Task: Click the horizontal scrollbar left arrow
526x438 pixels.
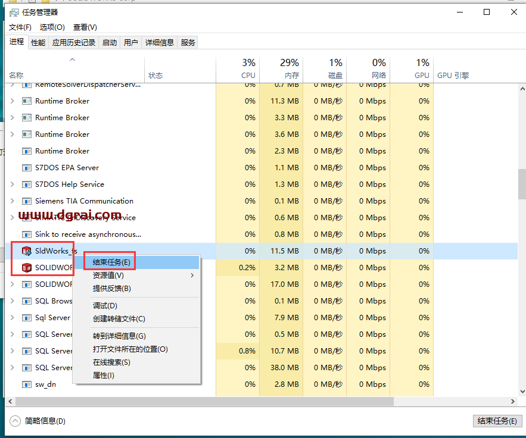Action: click(10, 402)
